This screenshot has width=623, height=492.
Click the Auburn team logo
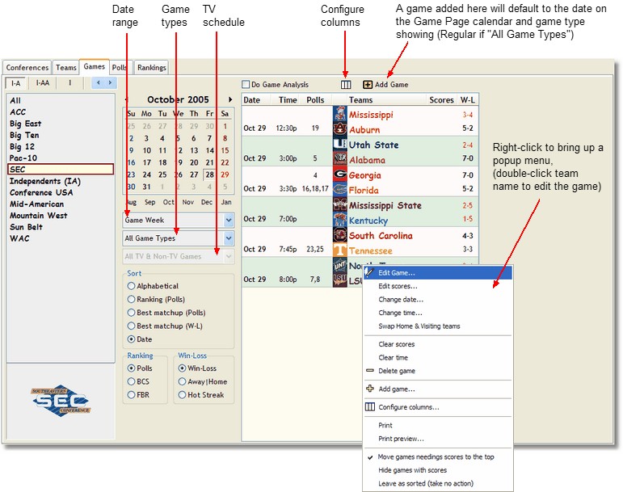pyautogui.click(x=339, y=128)
